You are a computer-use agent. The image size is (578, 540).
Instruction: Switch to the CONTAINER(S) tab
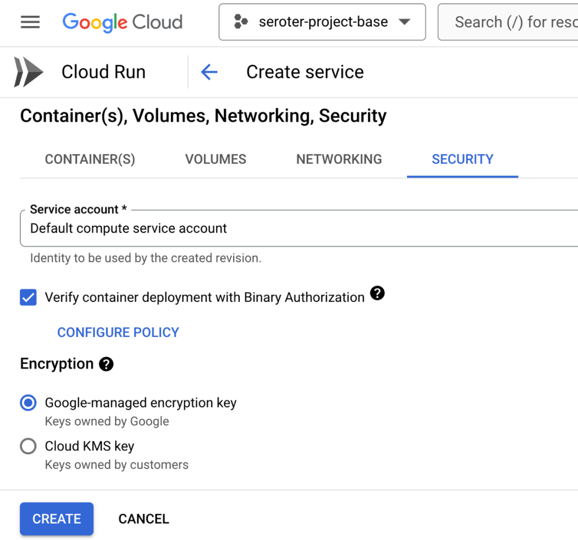click(x=90, y=159)
